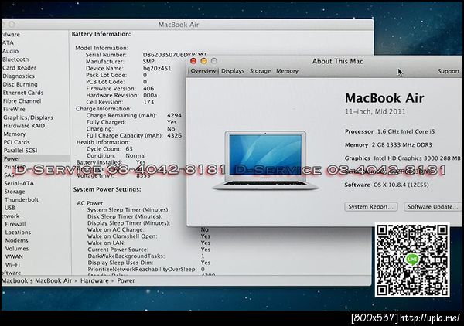Select PCI Cards in the sidebar

(16, 142)
